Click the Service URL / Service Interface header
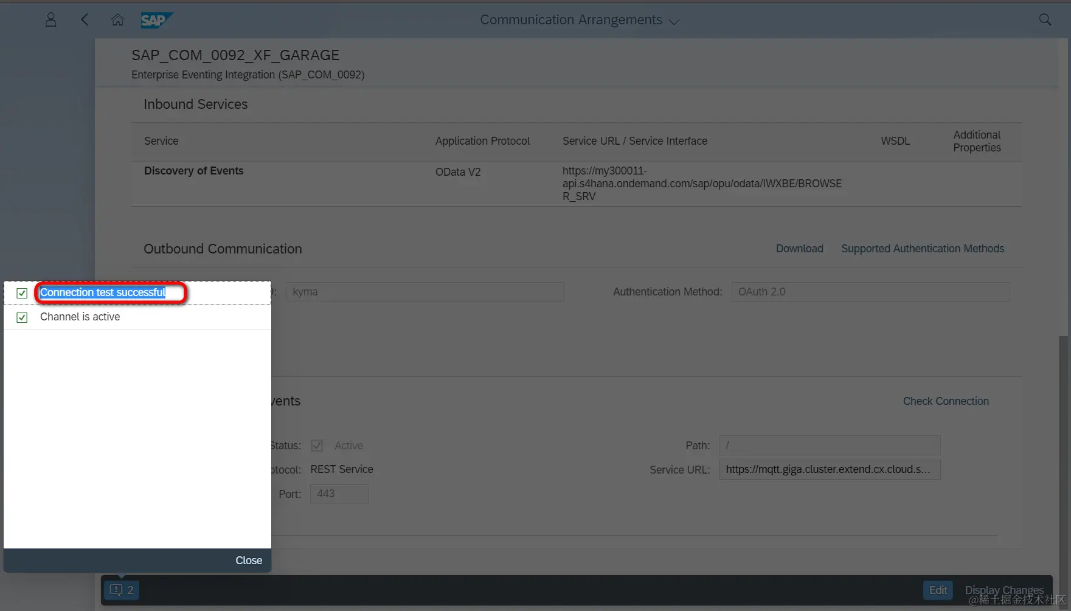1071x611 pixels. coord(635,141)
